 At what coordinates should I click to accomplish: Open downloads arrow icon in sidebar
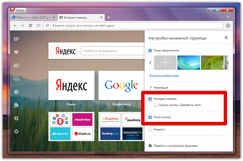pyautogui.click(x=16, y=118)
